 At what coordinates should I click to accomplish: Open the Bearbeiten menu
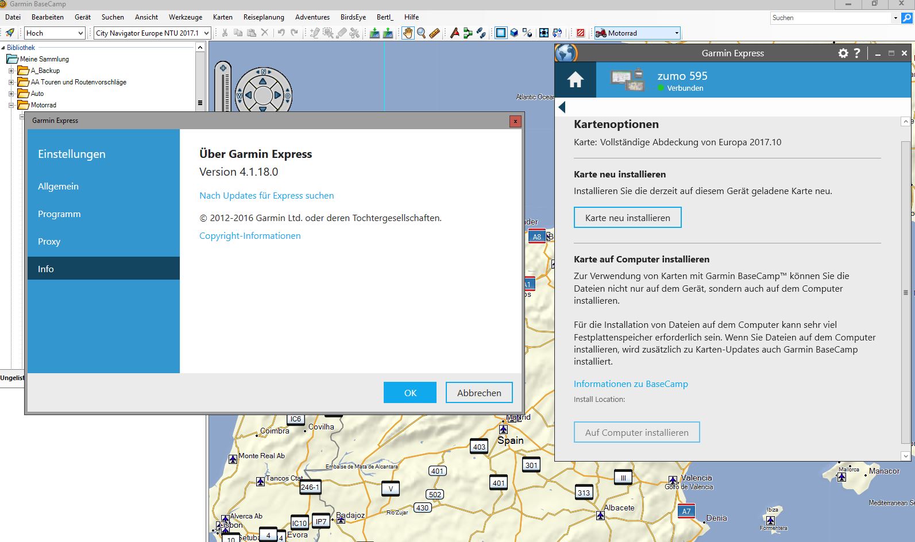(48, 17)
